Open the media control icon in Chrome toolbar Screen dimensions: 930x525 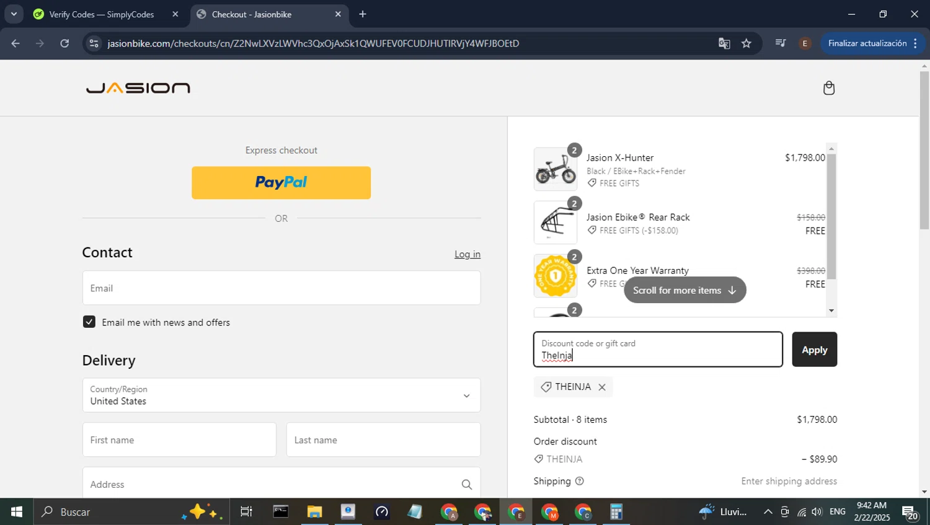780,43
